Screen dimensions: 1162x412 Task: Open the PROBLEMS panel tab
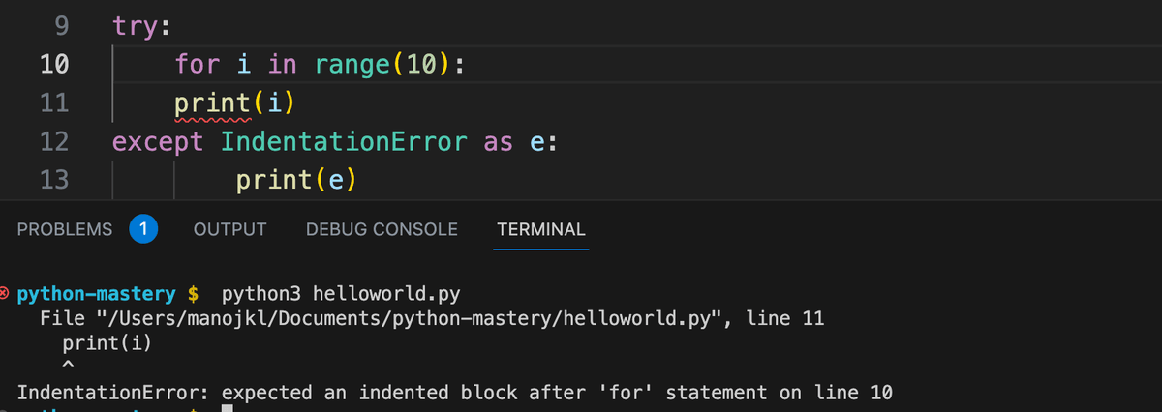[x=65, y=229]
